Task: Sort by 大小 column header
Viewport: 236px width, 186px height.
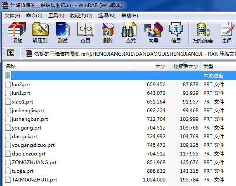Action: [x=151, y=66]
